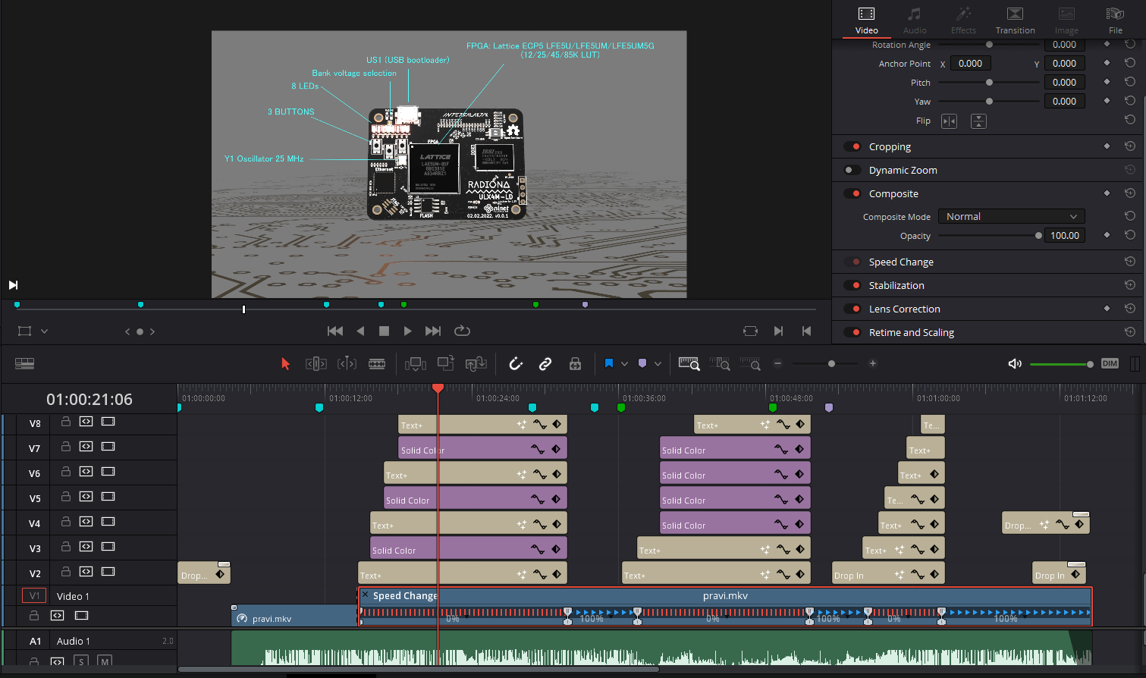Toggle the linked selection chain icon
The image size is (1146, 678).
point(545,364)
